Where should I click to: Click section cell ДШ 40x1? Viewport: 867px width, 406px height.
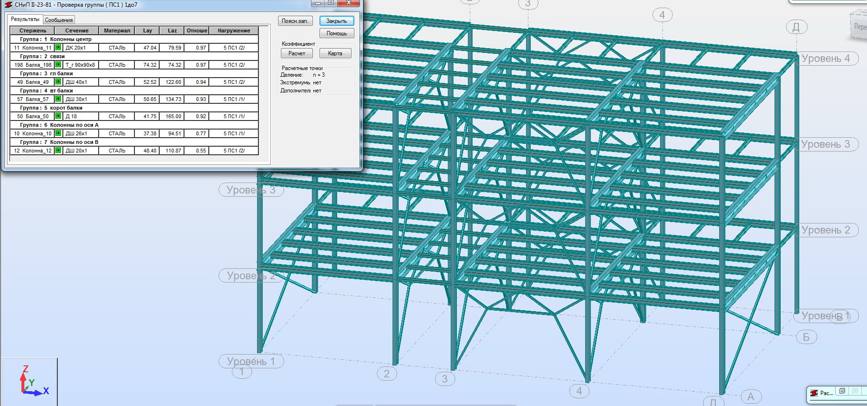tap(80, 82)
